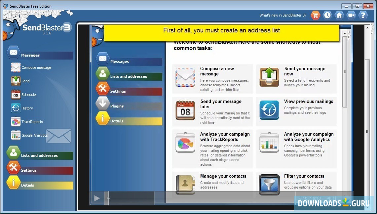
Task: Open the Google Analytics sidebar link
Action: [x=35, y=135]
